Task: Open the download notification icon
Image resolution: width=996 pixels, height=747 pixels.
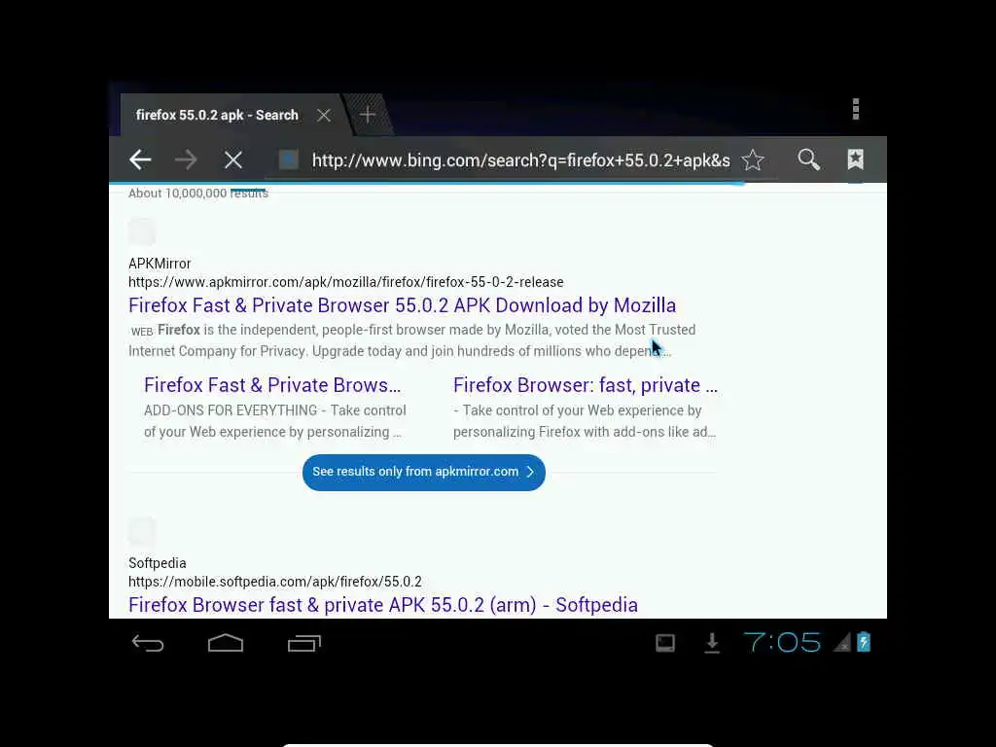Action: tap(712, 643)
